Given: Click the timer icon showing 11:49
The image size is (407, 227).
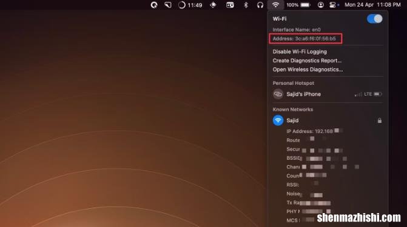Looking at the screenshot, I should (x=190, y=5).
